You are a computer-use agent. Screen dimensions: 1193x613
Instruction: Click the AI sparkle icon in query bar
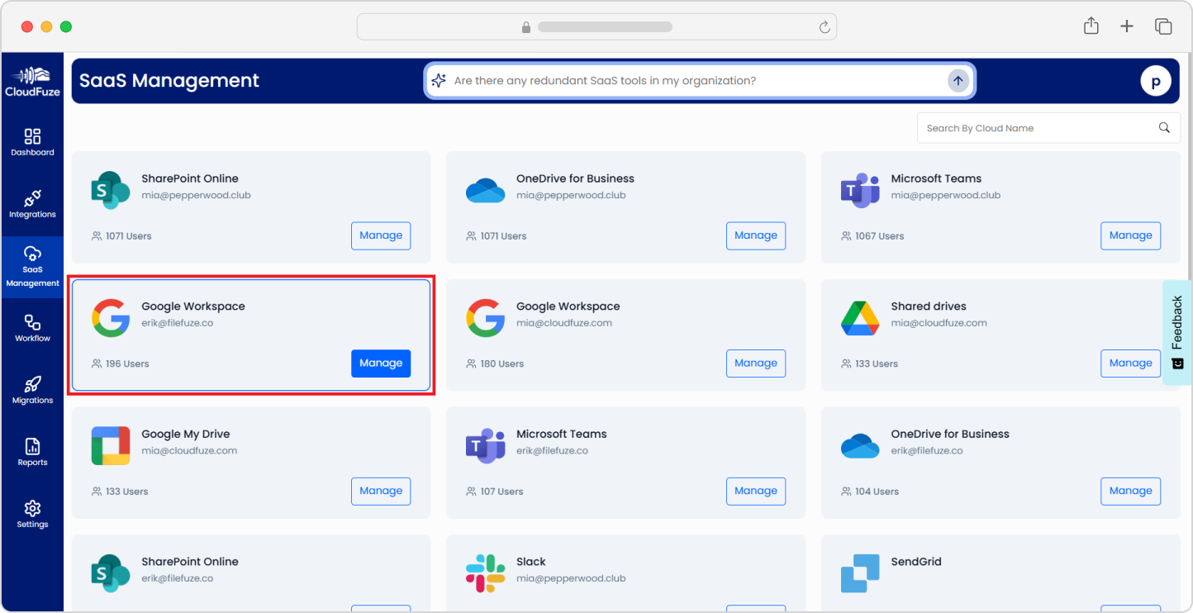coord(439,80)
